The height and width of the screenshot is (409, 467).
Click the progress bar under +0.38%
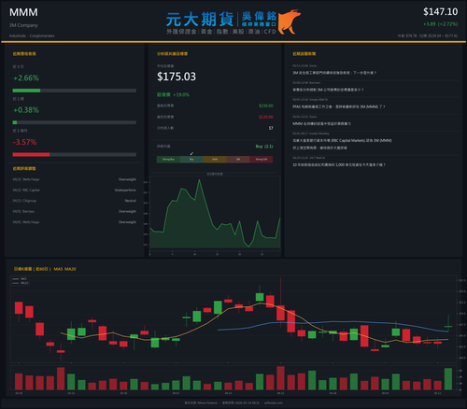pos(75,122)
